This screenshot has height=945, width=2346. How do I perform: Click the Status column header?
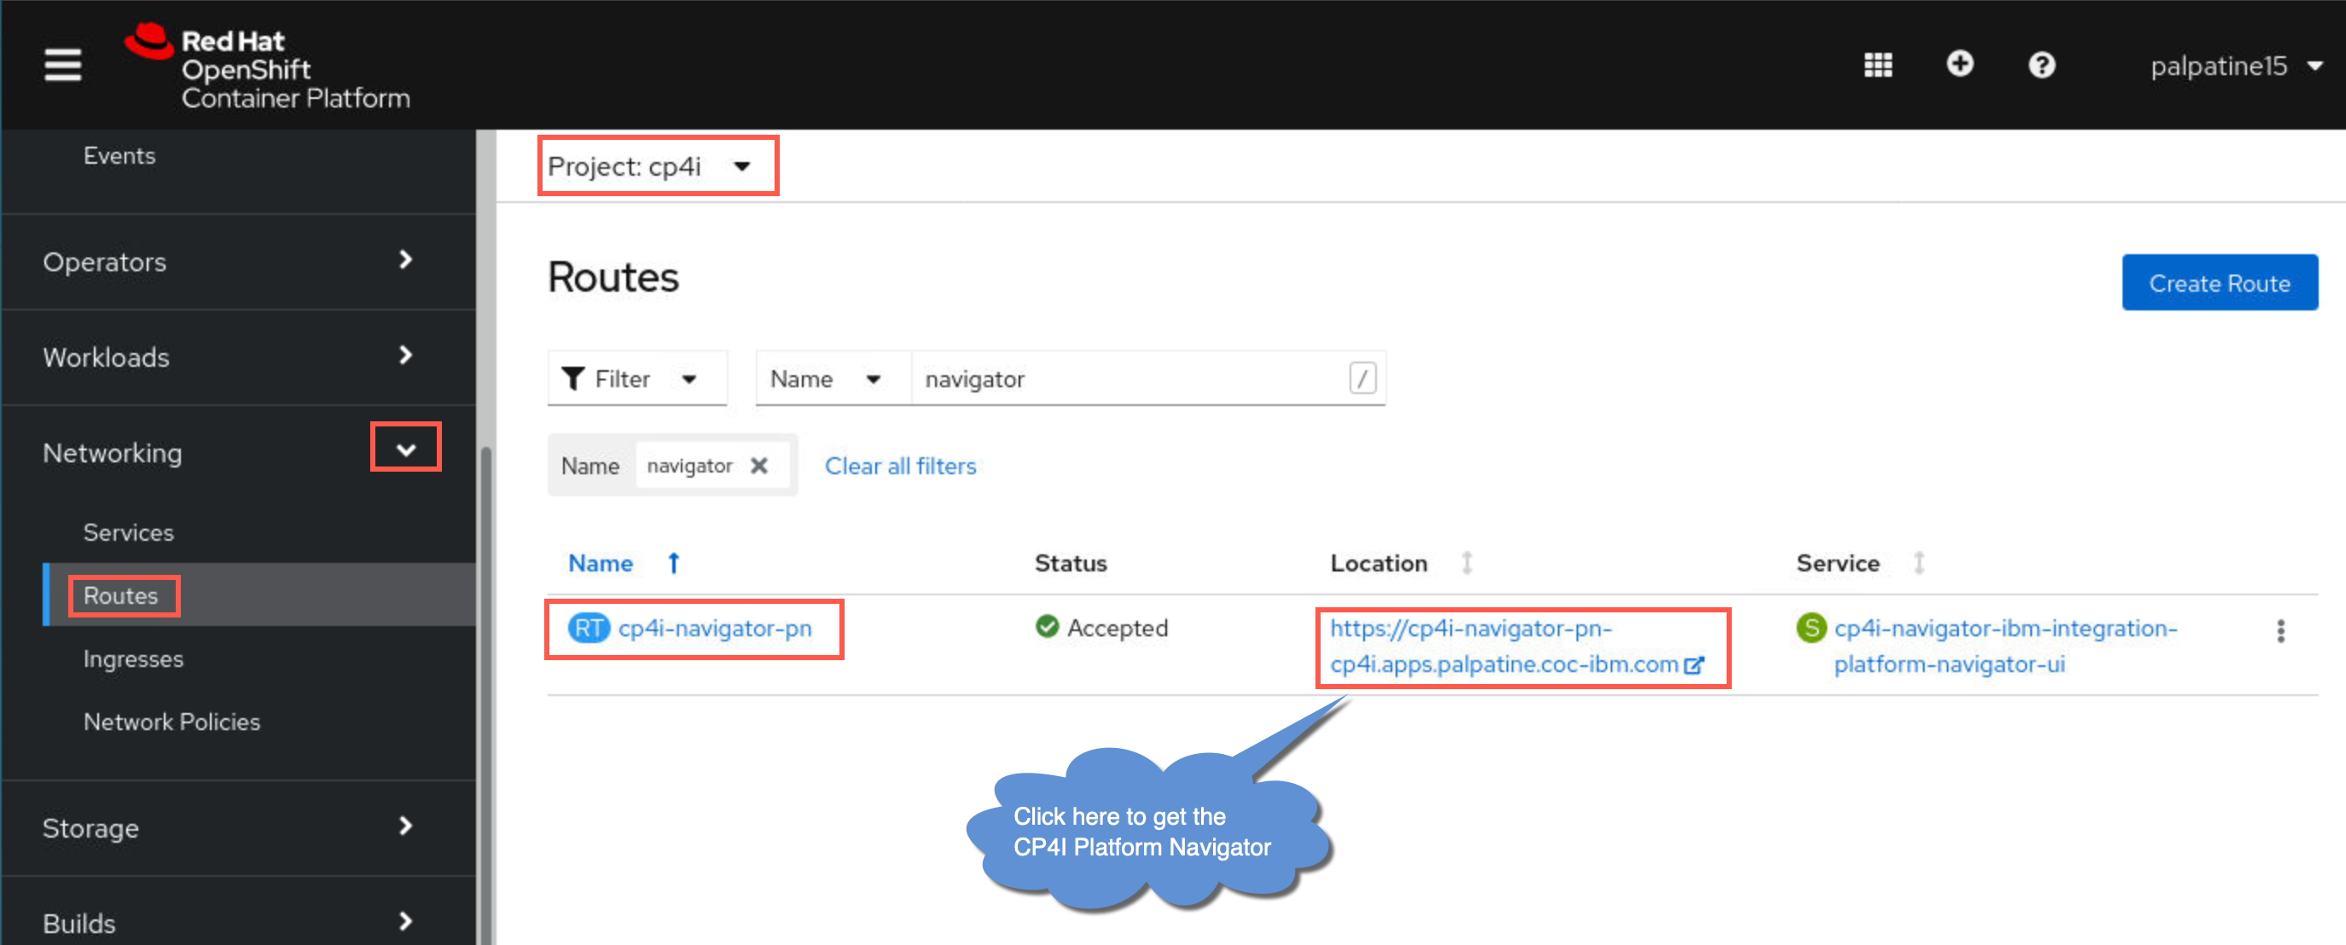[x=1070, y=564]
